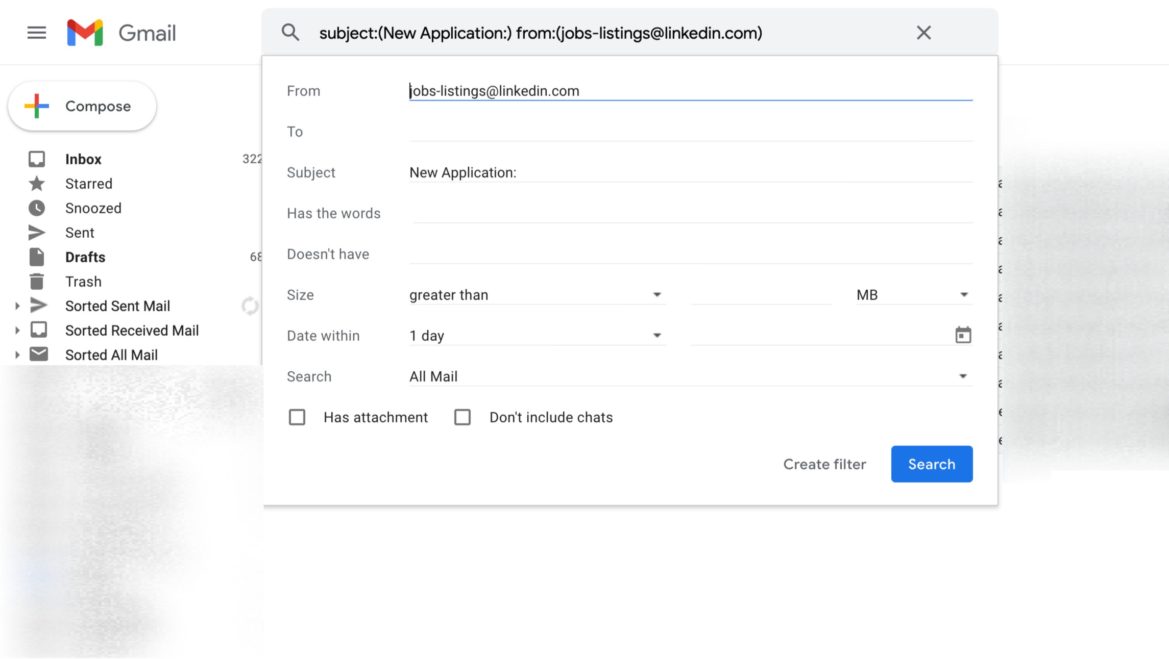Expand the Sorted Sent Mail label

click(17, 306)
